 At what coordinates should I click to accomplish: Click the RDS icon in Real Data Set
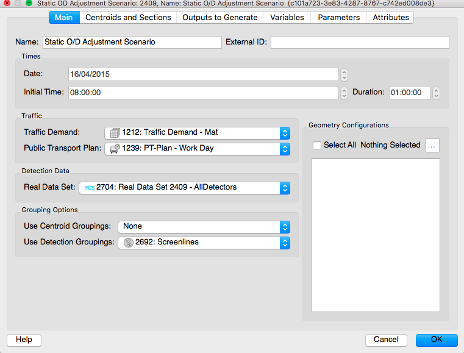90,188
